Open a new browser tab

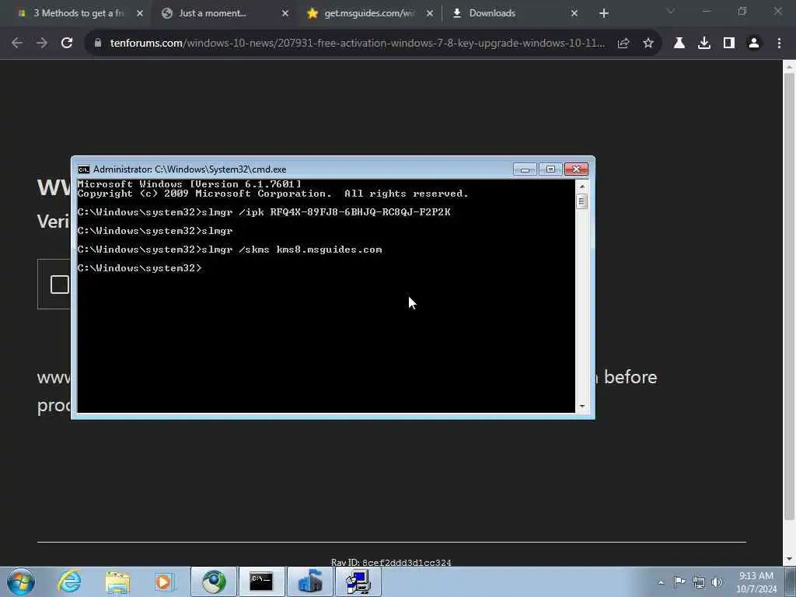pyautogui.click(x=603, y=13)
